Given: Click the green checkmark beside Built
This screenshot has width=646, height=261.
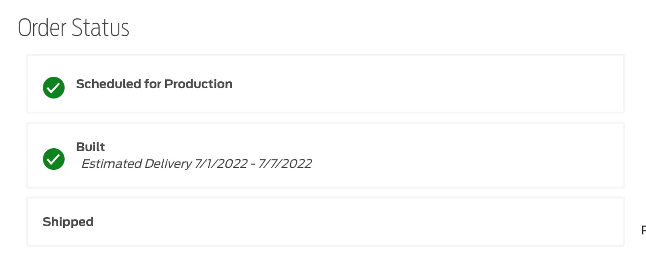Looking at the screenshot, I should 54,159.
